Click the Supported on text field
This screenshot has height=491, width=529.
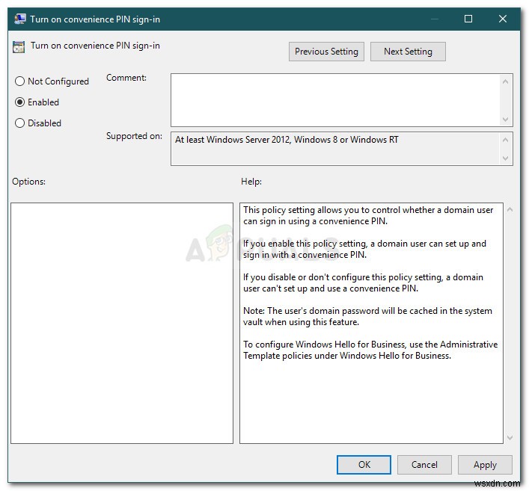(x=335, y=149)
